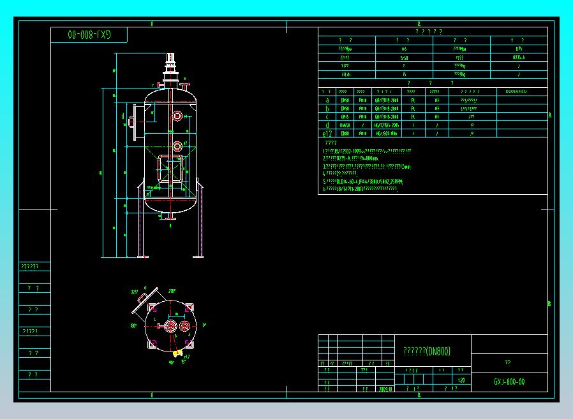
Task: Click the 180° angle label on plan view
Action: 133,325
